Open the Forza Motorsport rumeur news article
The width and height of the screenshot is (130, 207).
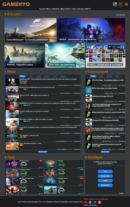coord(43,90)
